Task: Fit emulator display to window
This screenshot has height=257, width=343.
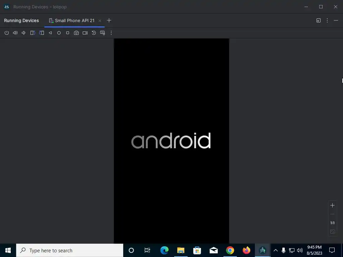Action: (x=332, y=232)
